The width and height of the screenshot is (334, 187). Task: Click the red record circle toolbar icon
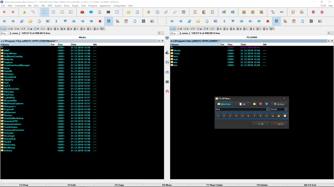coord(313,12)
